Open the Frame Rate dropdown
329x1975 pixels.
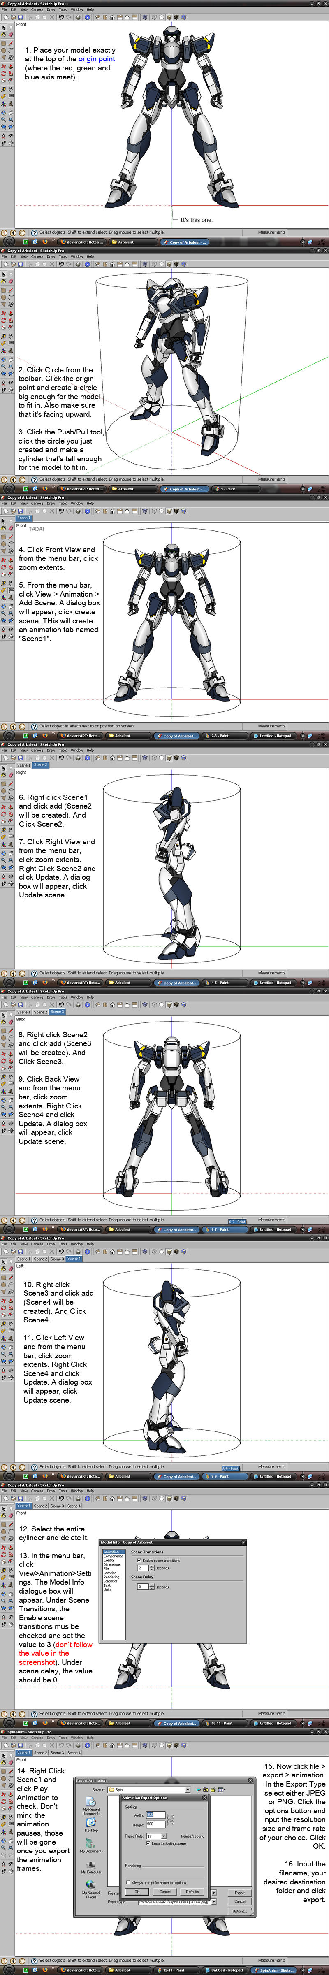click(x=156, y=1836)
